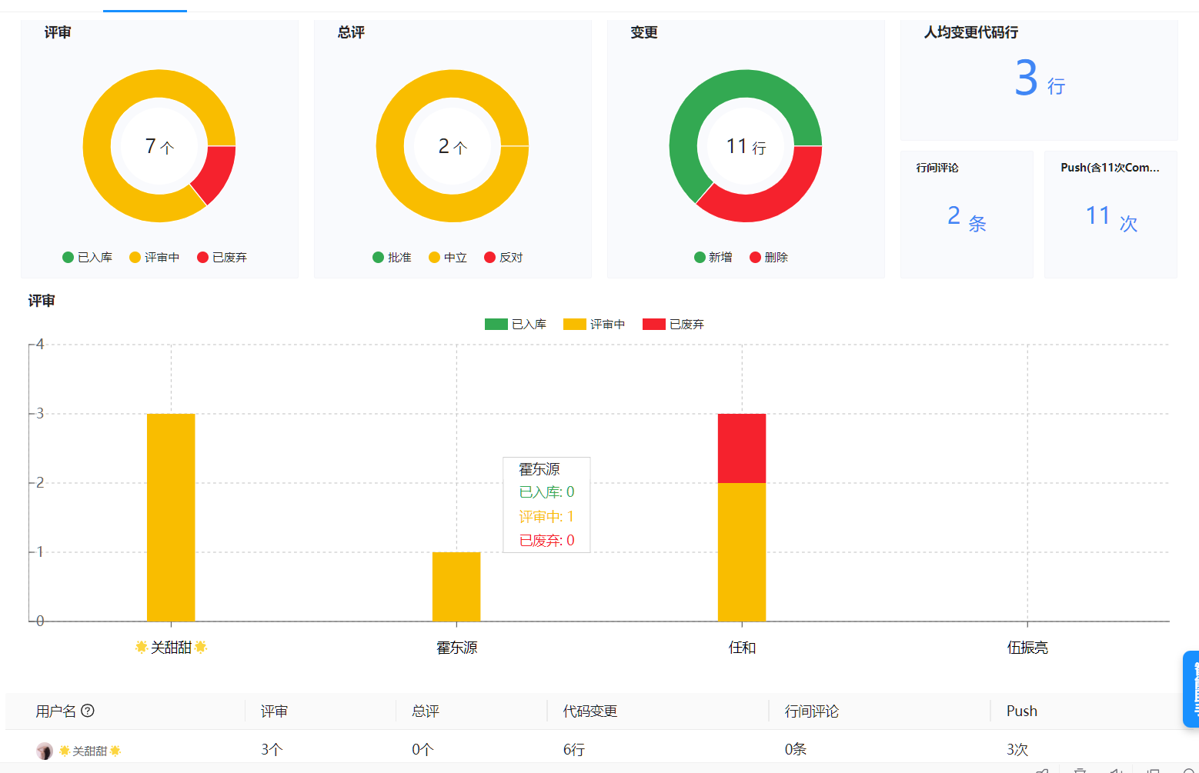Toggle 评审中 legend in 评审 donut chart
1199x773 pixels.
(154, 258)
